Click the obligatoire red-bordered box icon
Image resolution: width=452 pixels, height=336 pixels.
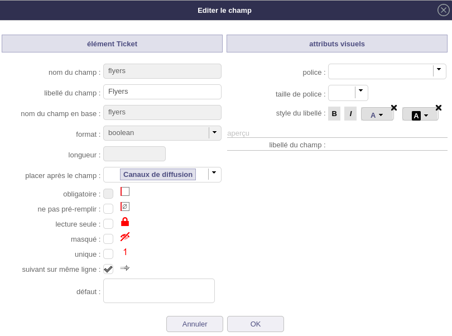point(125,191)
